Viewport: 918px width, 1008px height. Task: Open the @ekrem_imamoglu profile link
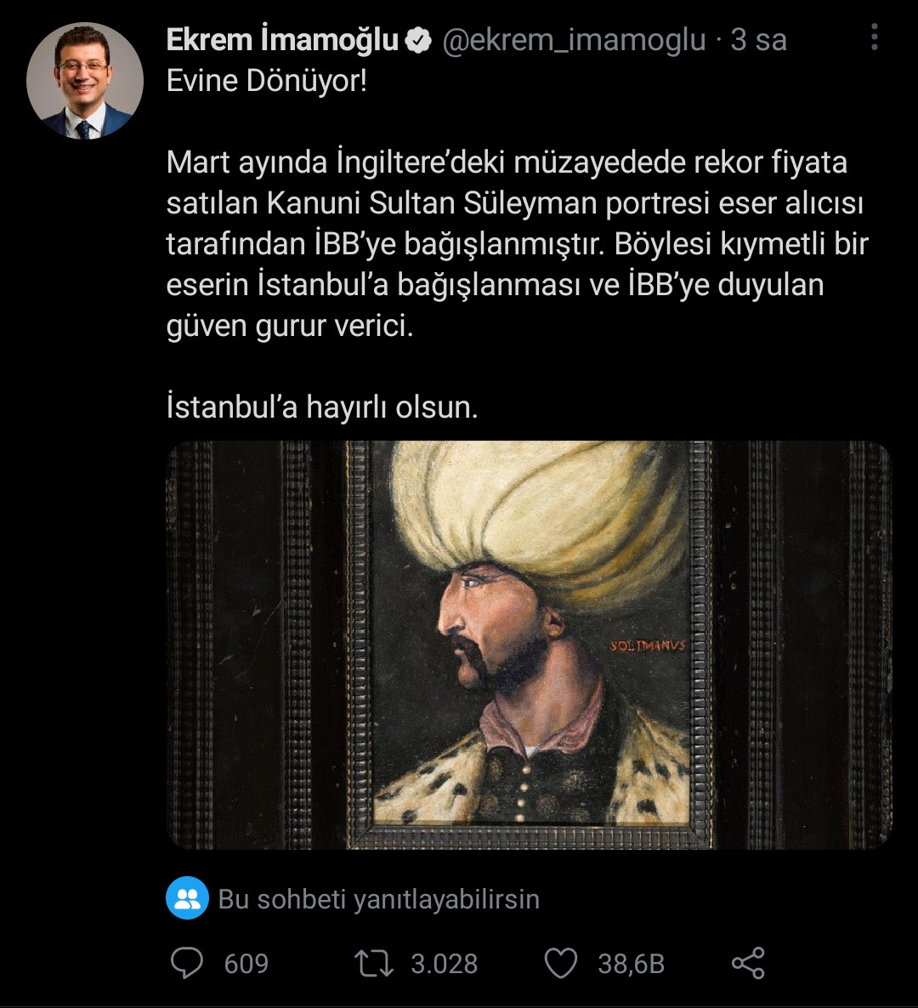(x=573, y=38)
